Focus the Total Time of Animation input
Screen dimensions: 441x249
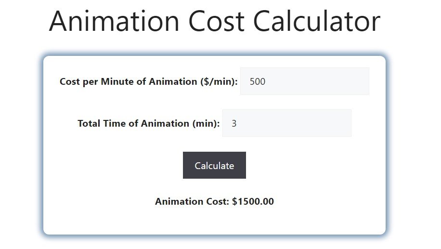286,123
